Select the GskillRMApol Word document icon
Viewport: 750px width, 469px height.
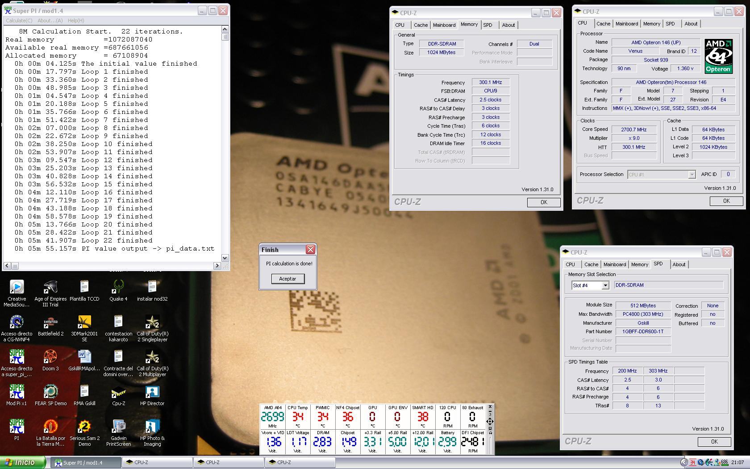pyautogui.click(x=84, y=356)
